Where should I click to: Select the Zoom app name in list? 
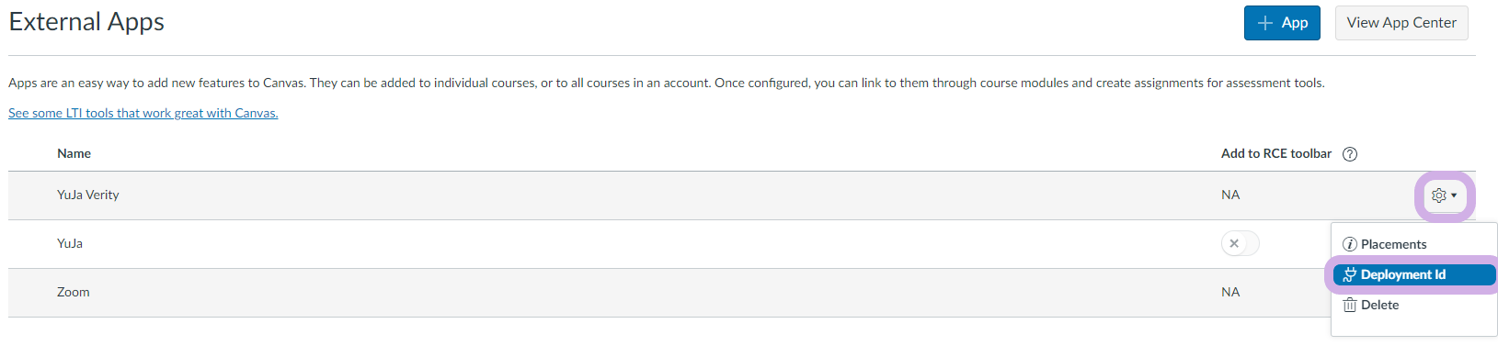tap(74, 292)
